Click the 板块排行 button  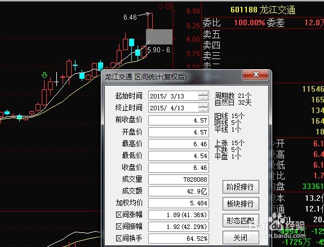[x=241, y=204]
